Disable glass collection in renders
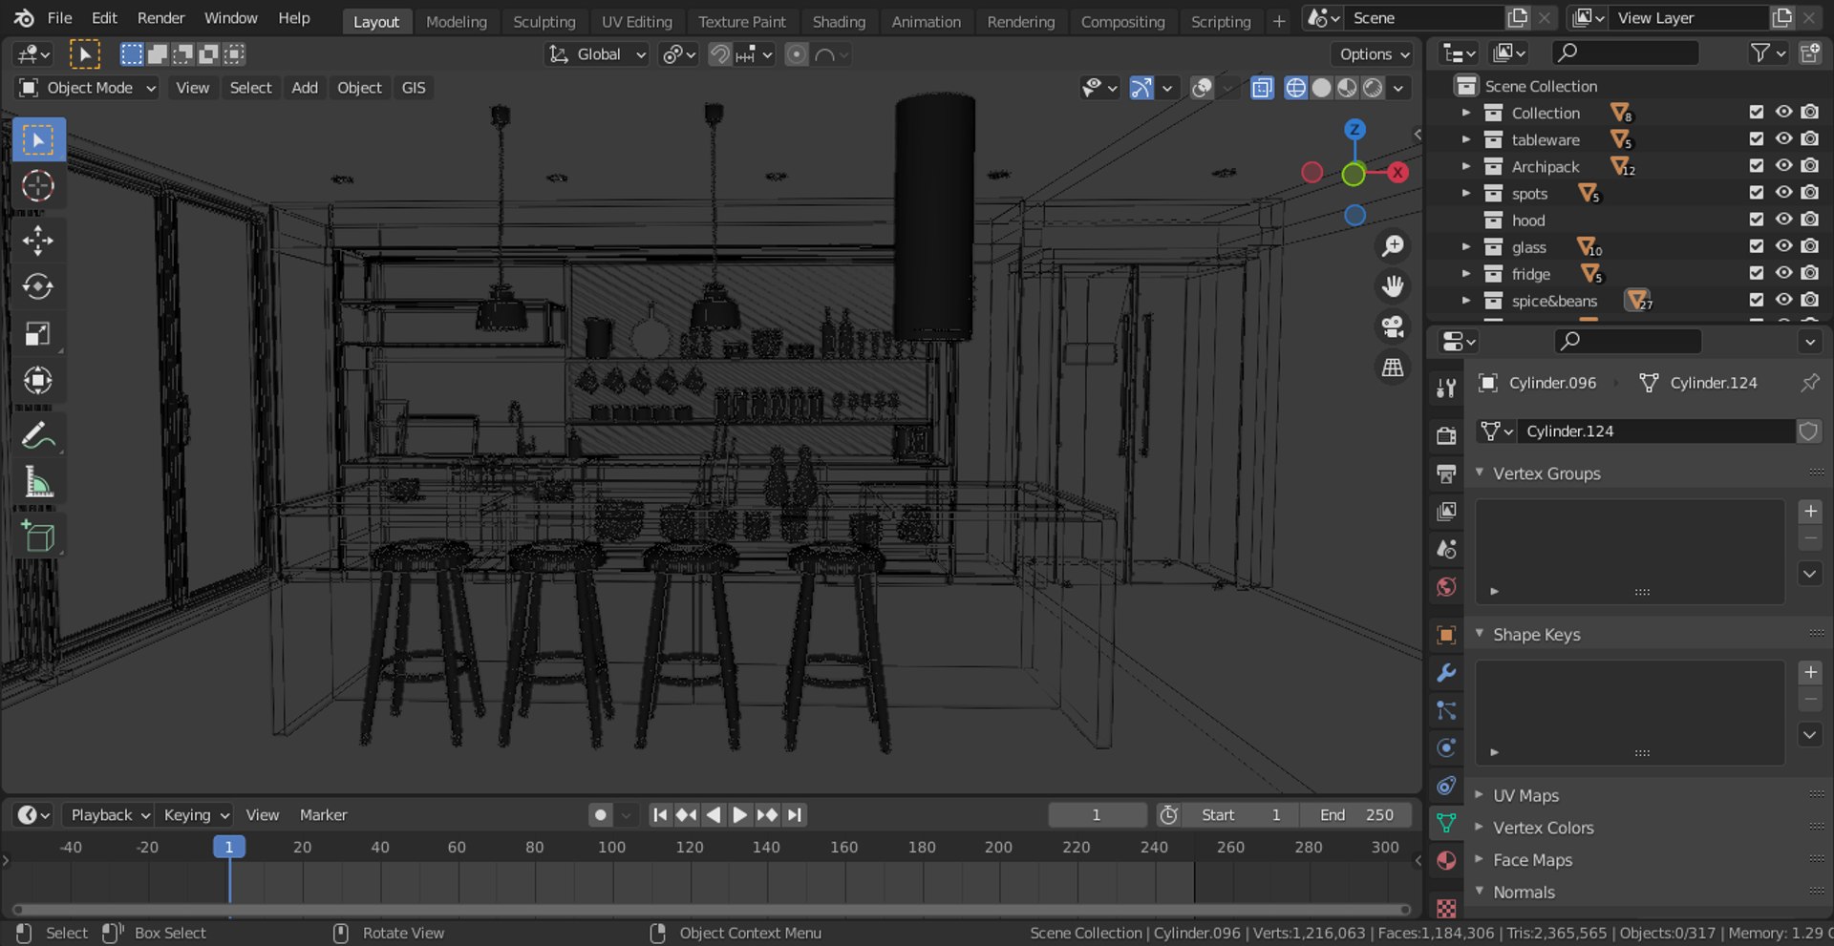Screen dimensions: 1834x946 coord(1810,246)
